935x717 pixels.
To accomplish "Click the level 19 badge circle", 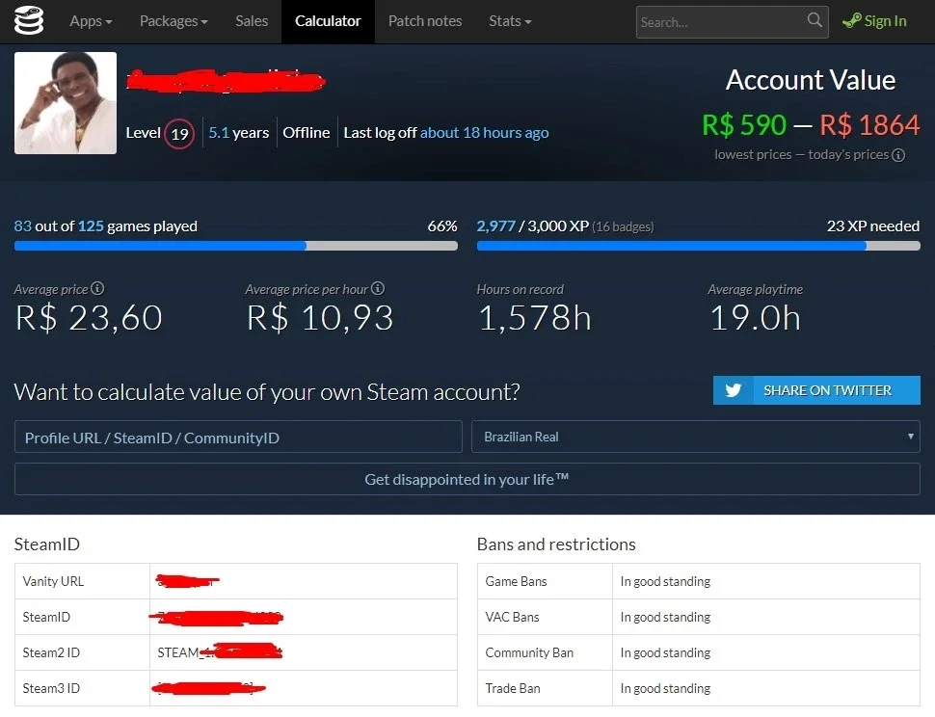I will (x=179, y=134).
